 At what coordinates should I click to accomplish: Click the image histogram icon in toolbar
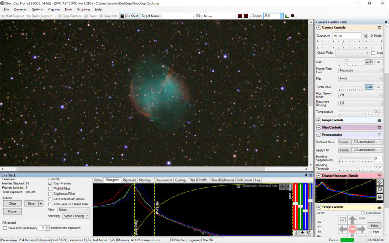[287, 16]
